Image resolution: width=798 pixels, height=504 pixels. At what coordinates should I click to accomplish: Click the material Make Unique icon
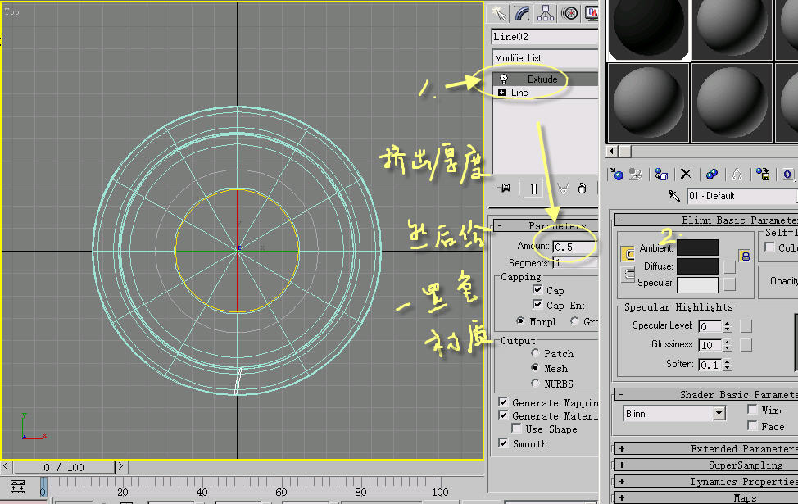tap(737, 175)
